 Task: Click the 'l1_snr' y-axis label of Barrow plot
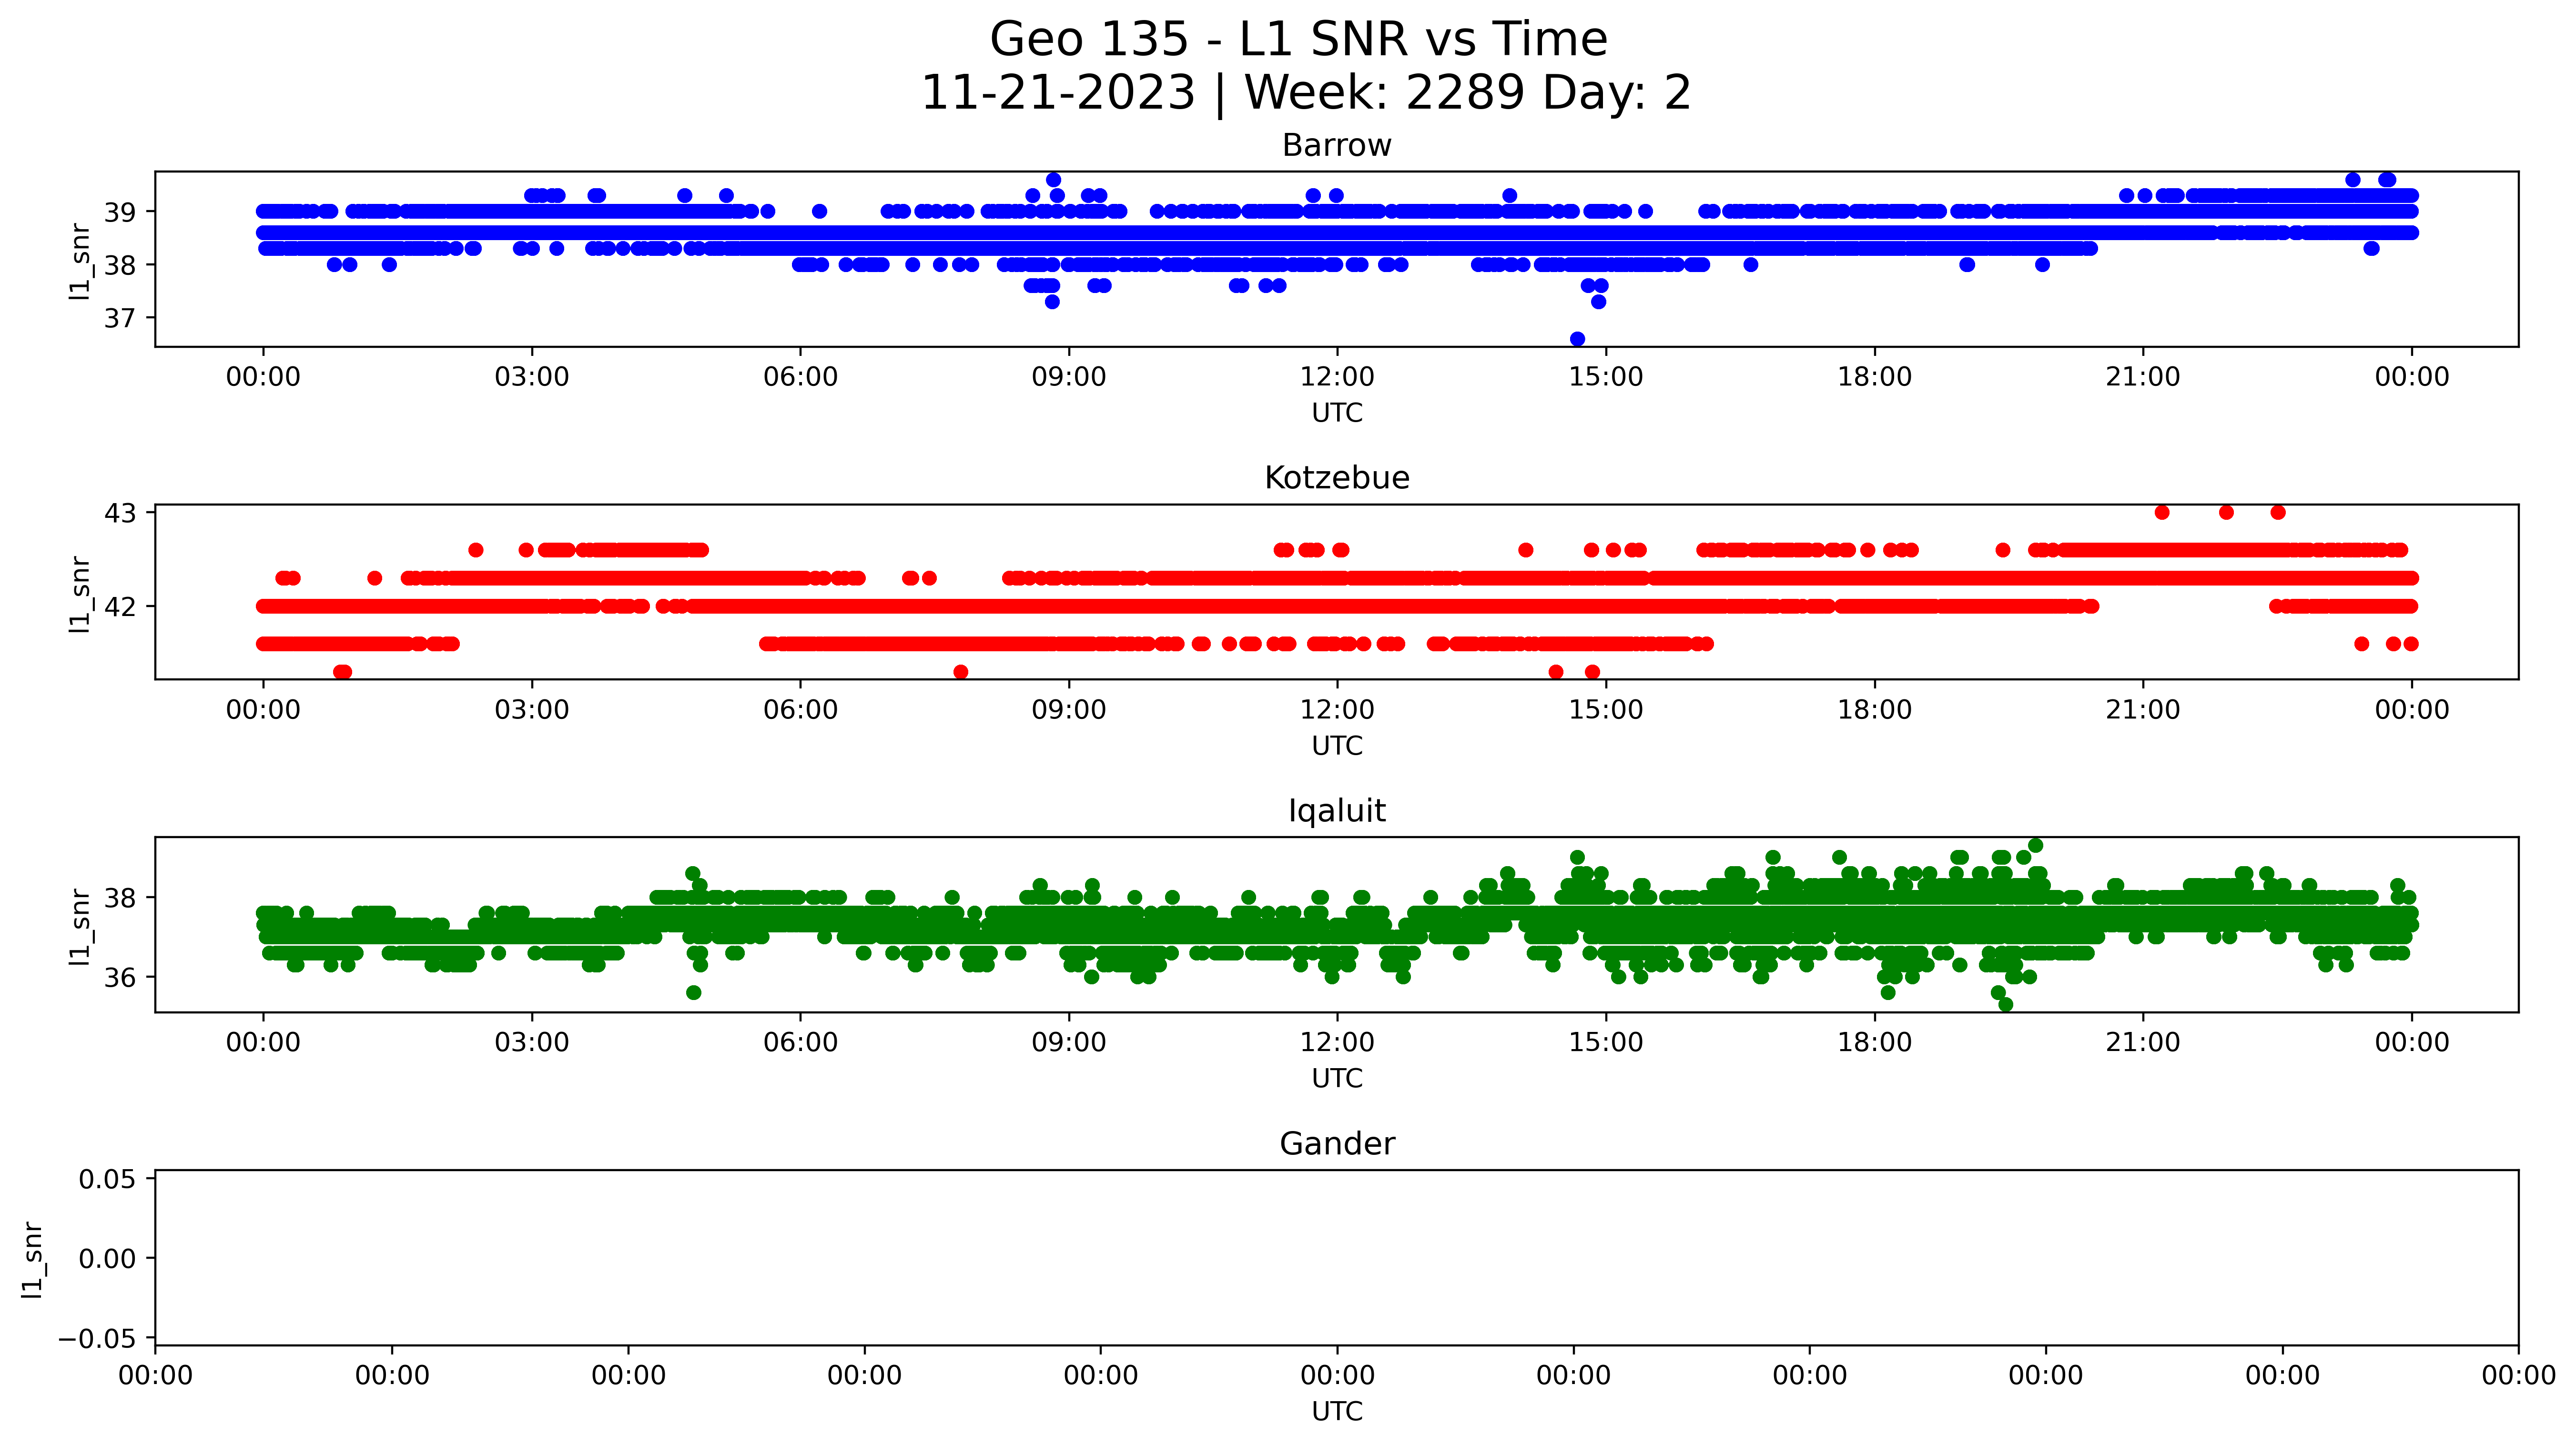[x=79, y=261]
